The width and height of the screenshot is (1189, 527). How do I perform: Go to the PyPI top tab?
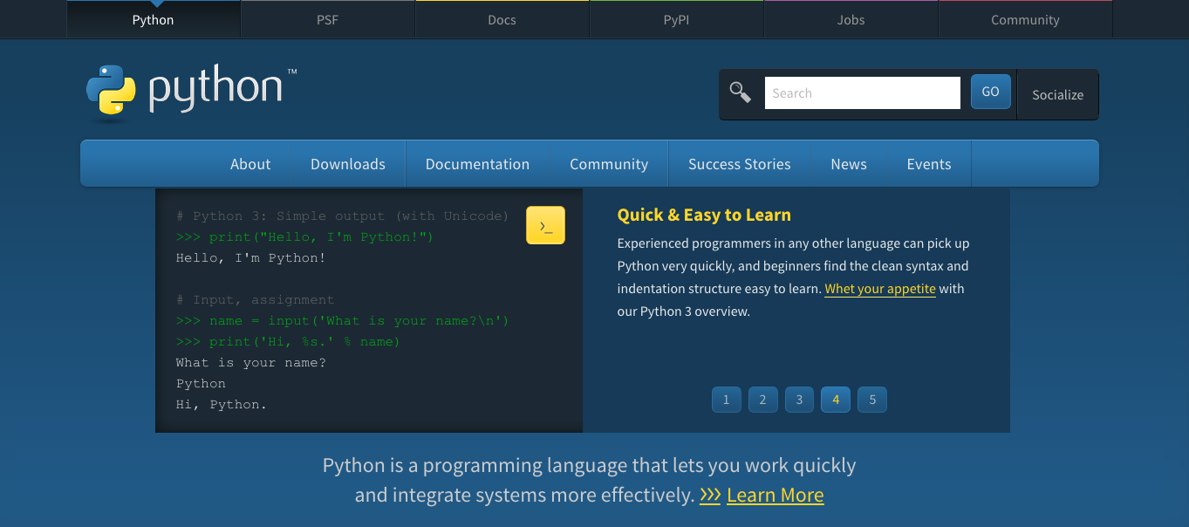676,20
